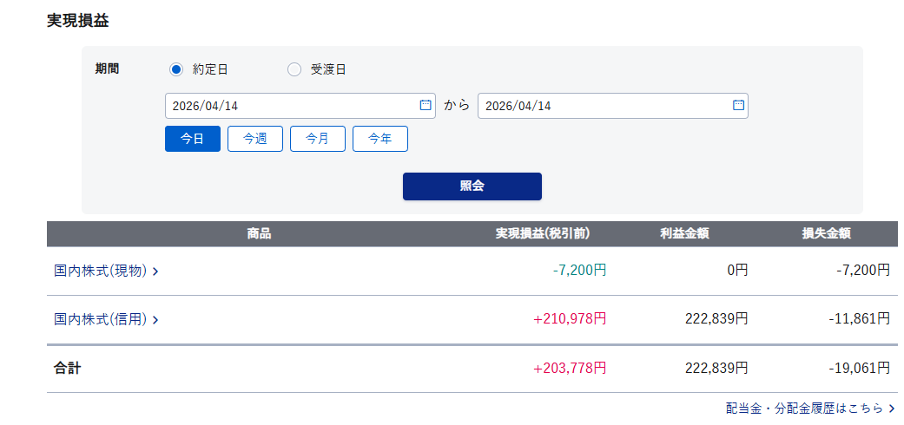Expand 国内株式(信用) row details
This screenshot has height=425, width=904.
[106, 319]
